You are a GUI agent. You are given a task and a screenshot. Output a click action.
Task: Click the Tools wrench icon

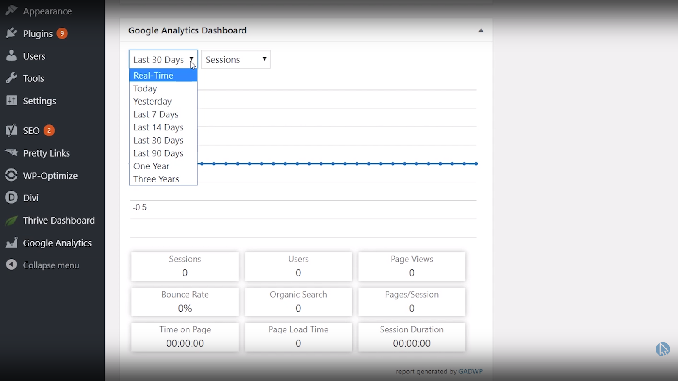(x=11, y=78)
